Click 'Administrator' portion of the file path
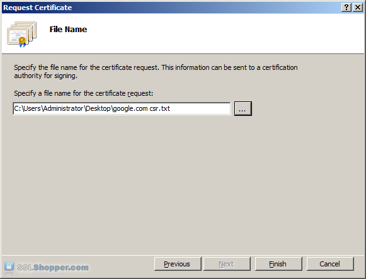Image resolution: width=366 pixels, height=279 pixels. [x=63, y=108]
